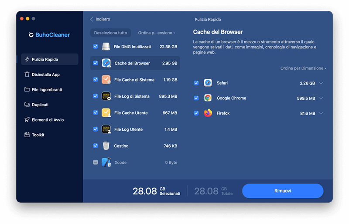Click the File Cache Utente yellow icon
This screenshot has height=224, width=349.
(106, 112)
